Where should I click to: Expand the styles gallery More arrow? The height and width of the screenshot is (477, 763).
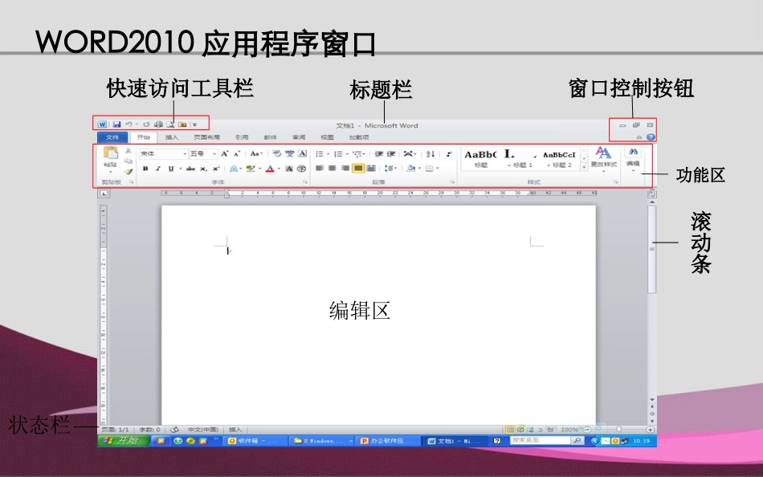[584, 166]
